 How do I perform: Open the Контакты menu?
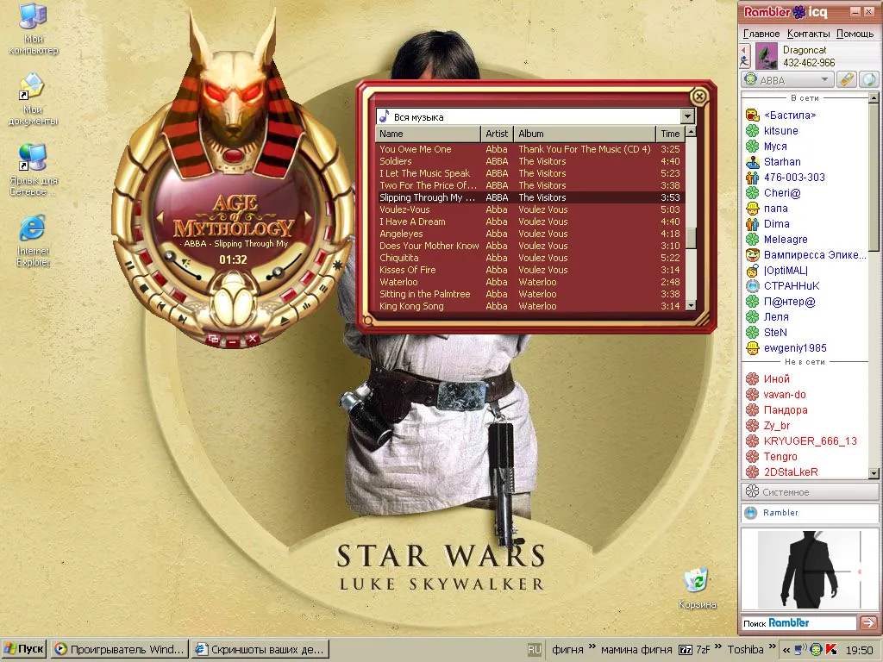coord(808,34)
